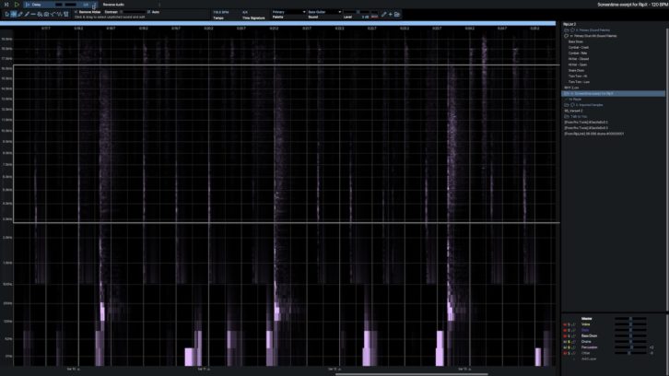
Task: Mute the Other layer
Action: (565, 353)
